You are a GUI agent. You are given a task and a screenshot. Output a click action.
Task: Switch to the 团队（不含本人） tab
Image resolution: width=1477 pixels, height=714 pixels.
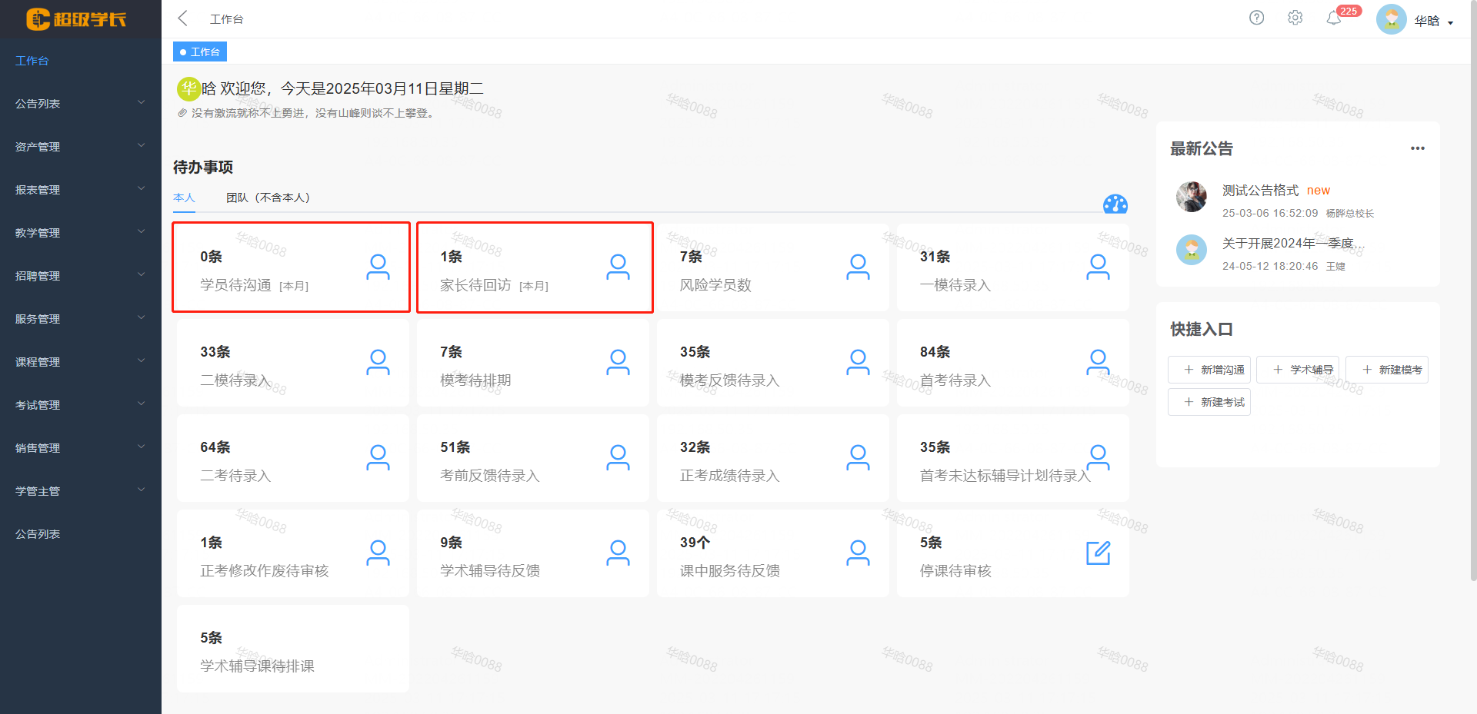coord(268,198)
